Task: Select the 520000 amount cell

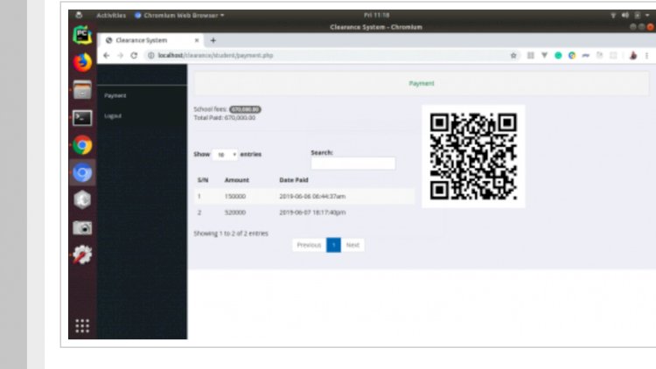Action: click(x=235, y=212)
